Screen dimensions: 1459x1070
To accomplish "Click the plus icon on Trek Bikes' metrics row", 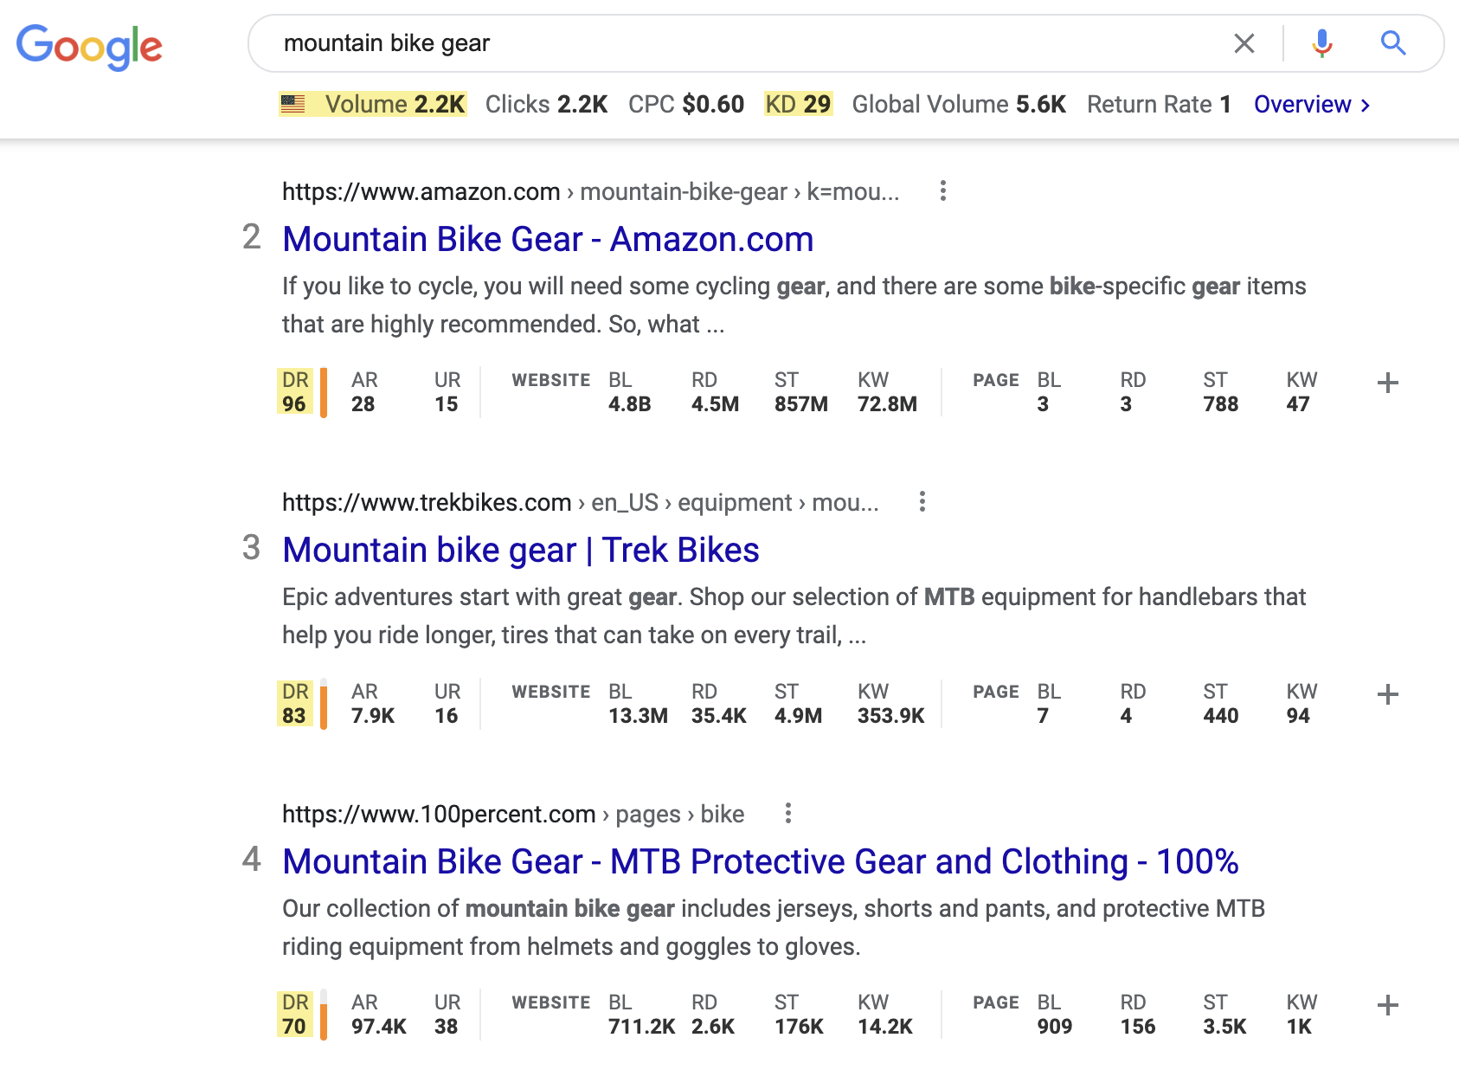I will click(1387, 693).
